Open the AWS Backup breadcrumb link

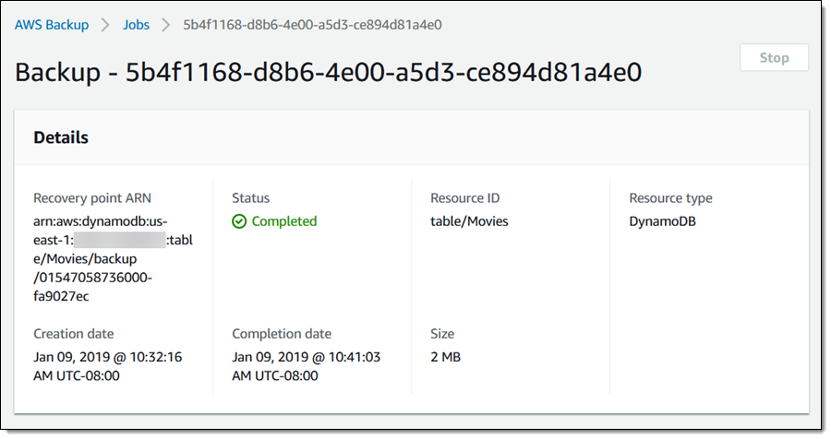pos(52,25)
